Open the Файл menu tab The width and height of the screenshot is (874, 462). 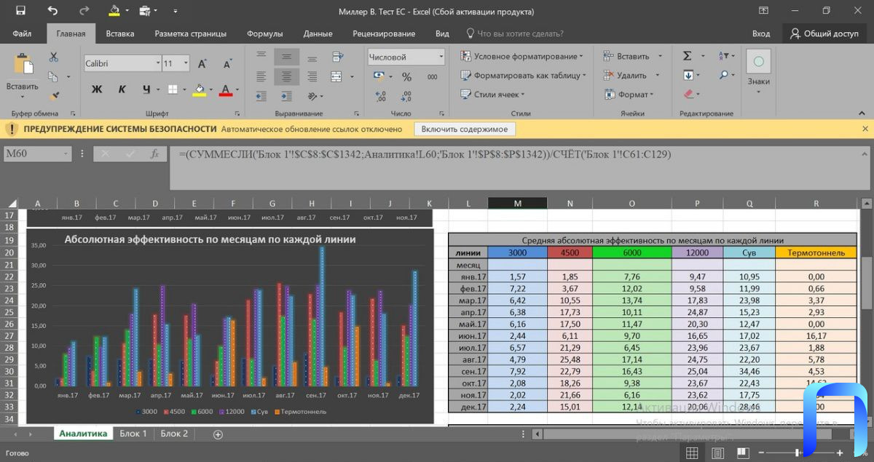tap(22, 33)
